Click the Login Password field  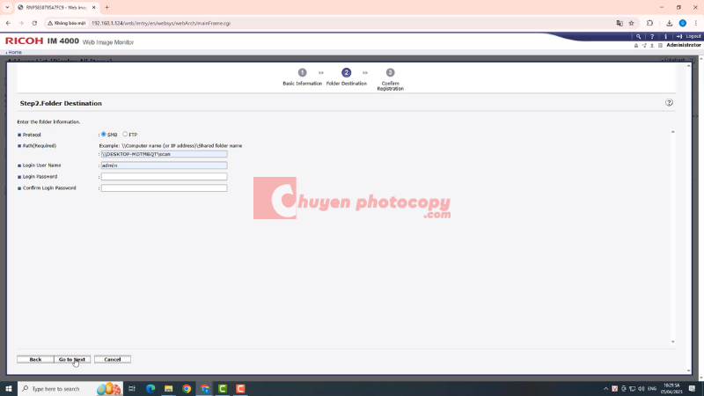pyautogui.click(x=164, y=177)
